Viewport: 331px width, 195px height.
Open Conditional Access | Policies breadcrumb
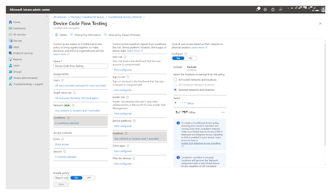pos(125,17)
